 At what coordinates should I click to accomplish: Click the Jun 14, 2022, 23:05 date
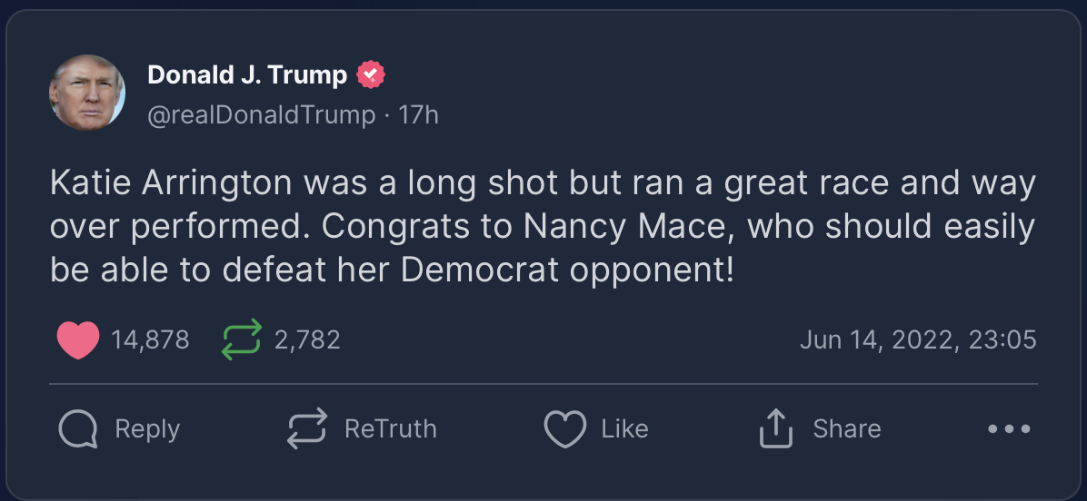click(x=918, y=340)
